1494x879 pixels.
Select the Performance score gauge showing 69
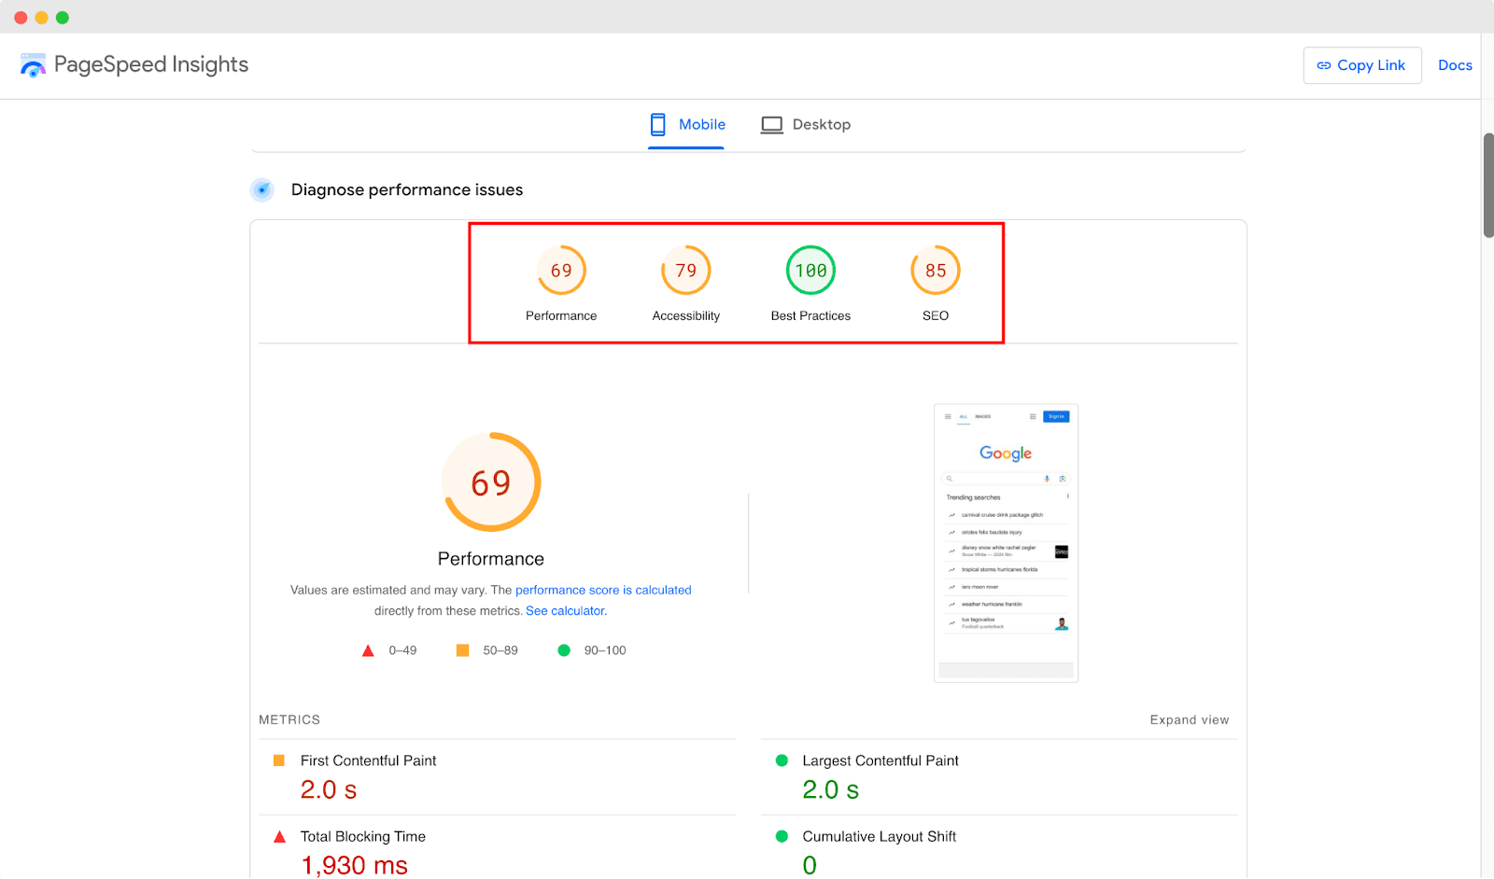(x=561, y=270)
